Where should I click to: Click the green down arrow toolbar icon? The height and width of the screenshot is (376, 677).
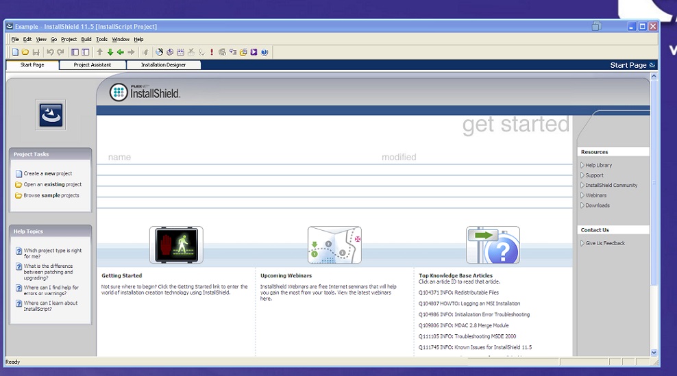click(x=110, y=52)
